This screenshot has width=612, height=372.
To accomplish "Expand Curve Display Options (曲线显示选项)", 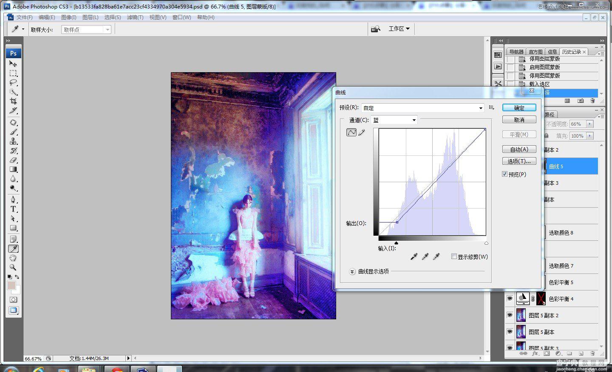I will coord(352,271).
